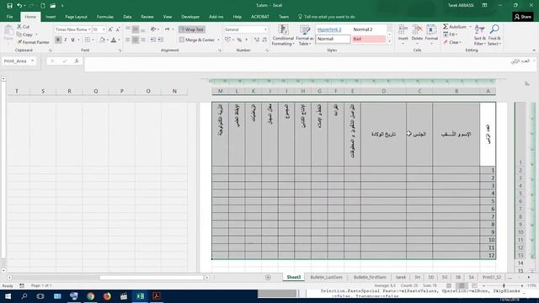Viewport: 539px width, 303px height.
Task: Open the Bulletin_FirstSem sheet tab
Action: point(370,277)
